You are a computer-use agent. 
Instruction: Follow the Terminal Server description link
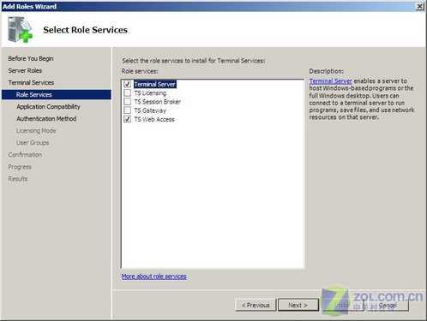click(x=331, y=80)
